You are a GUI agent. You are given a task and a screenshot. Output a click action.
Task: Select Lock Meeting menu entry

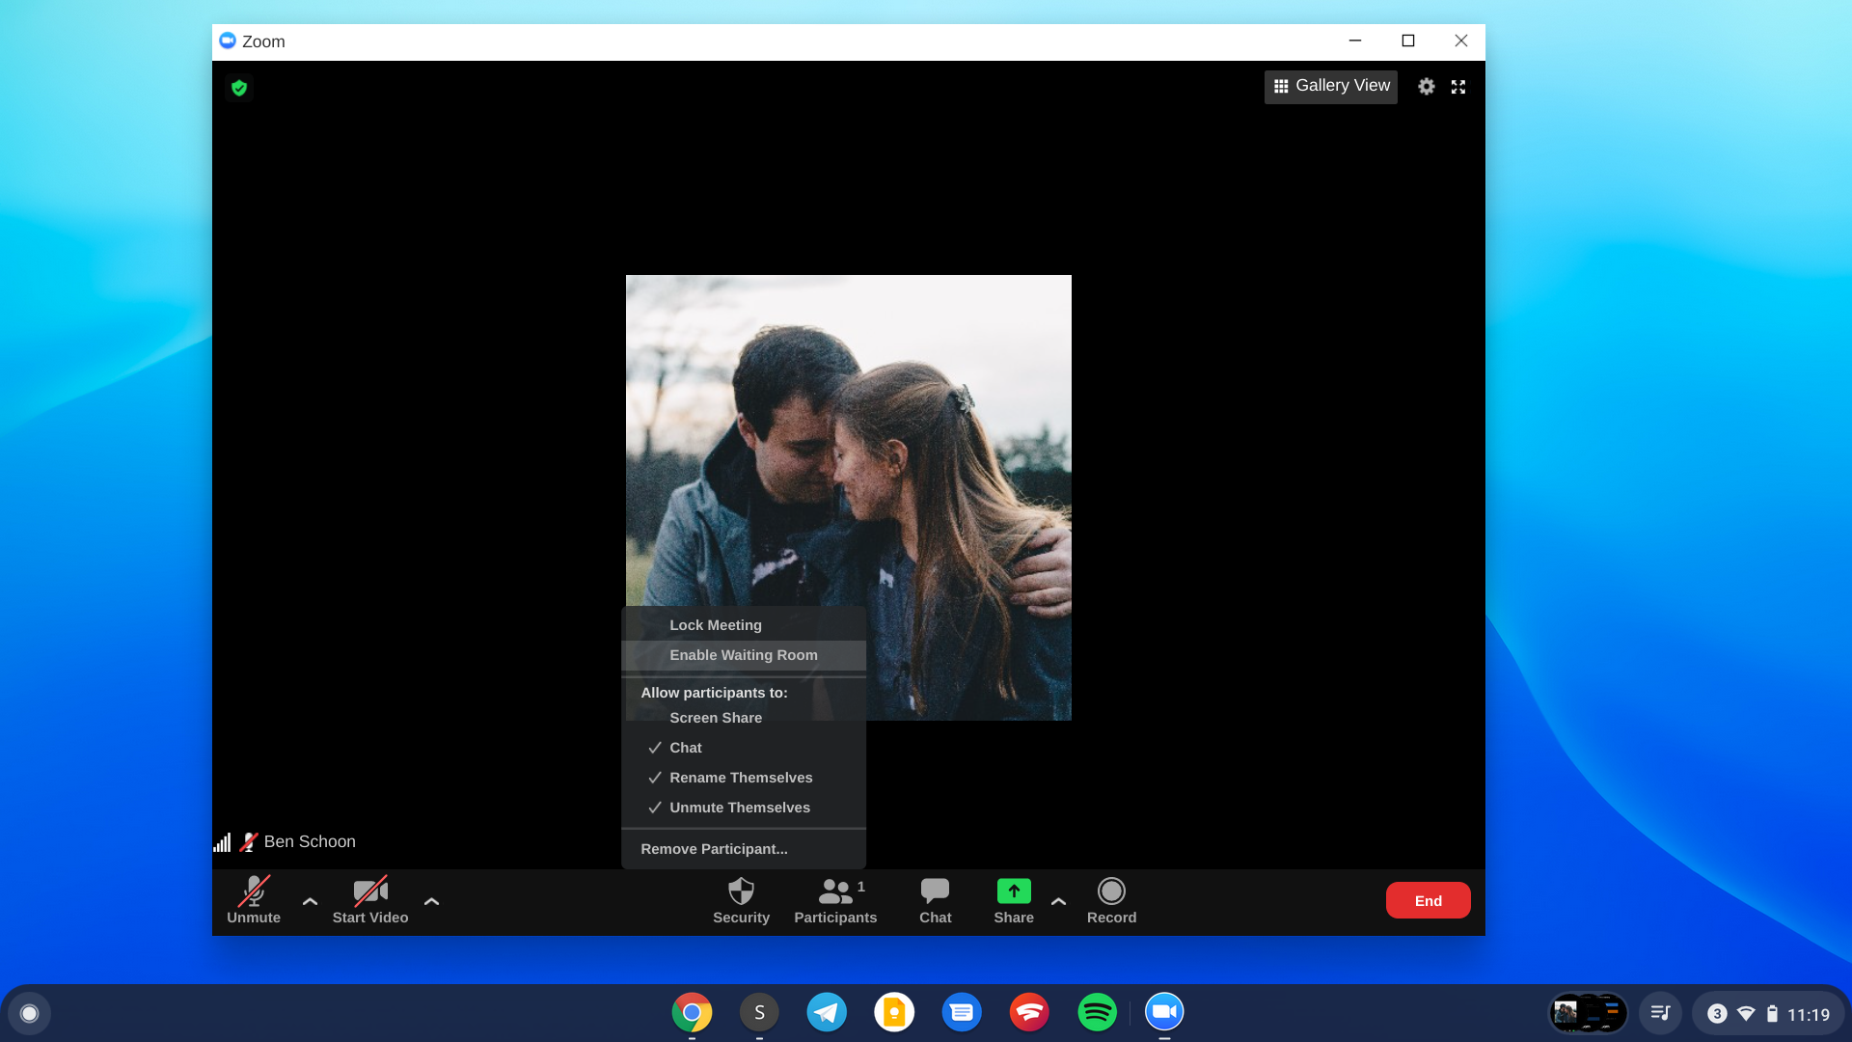pyautogui.click(x=716, y=625)
